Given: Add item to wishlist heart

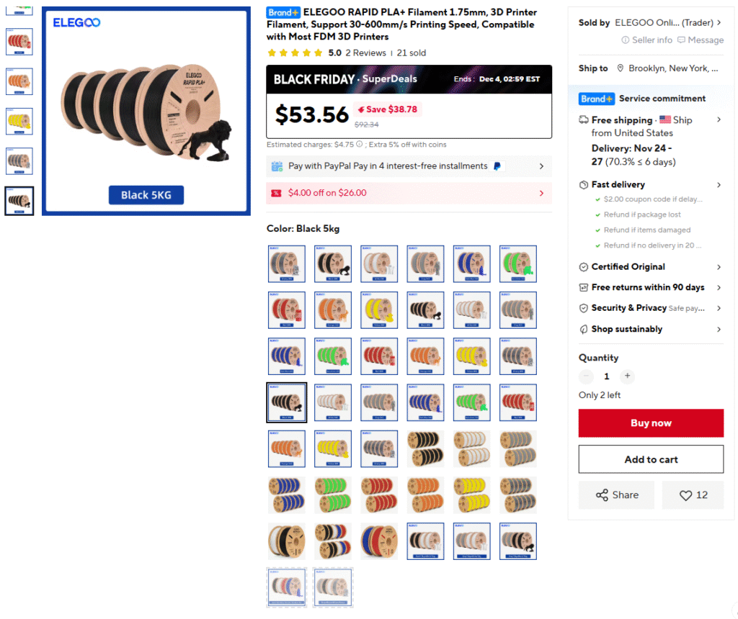Looking at the screenshot, I should coord(693,495).
